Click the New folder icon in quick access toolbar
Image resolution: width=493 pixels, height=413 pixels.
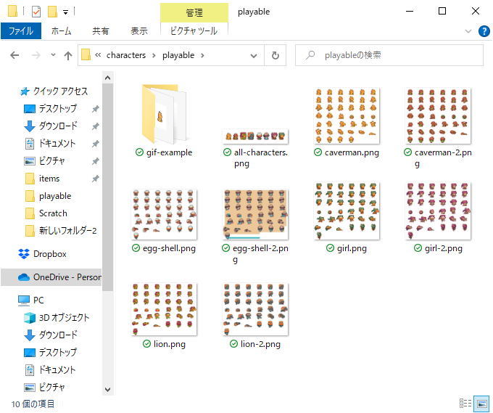coord(52,12)
